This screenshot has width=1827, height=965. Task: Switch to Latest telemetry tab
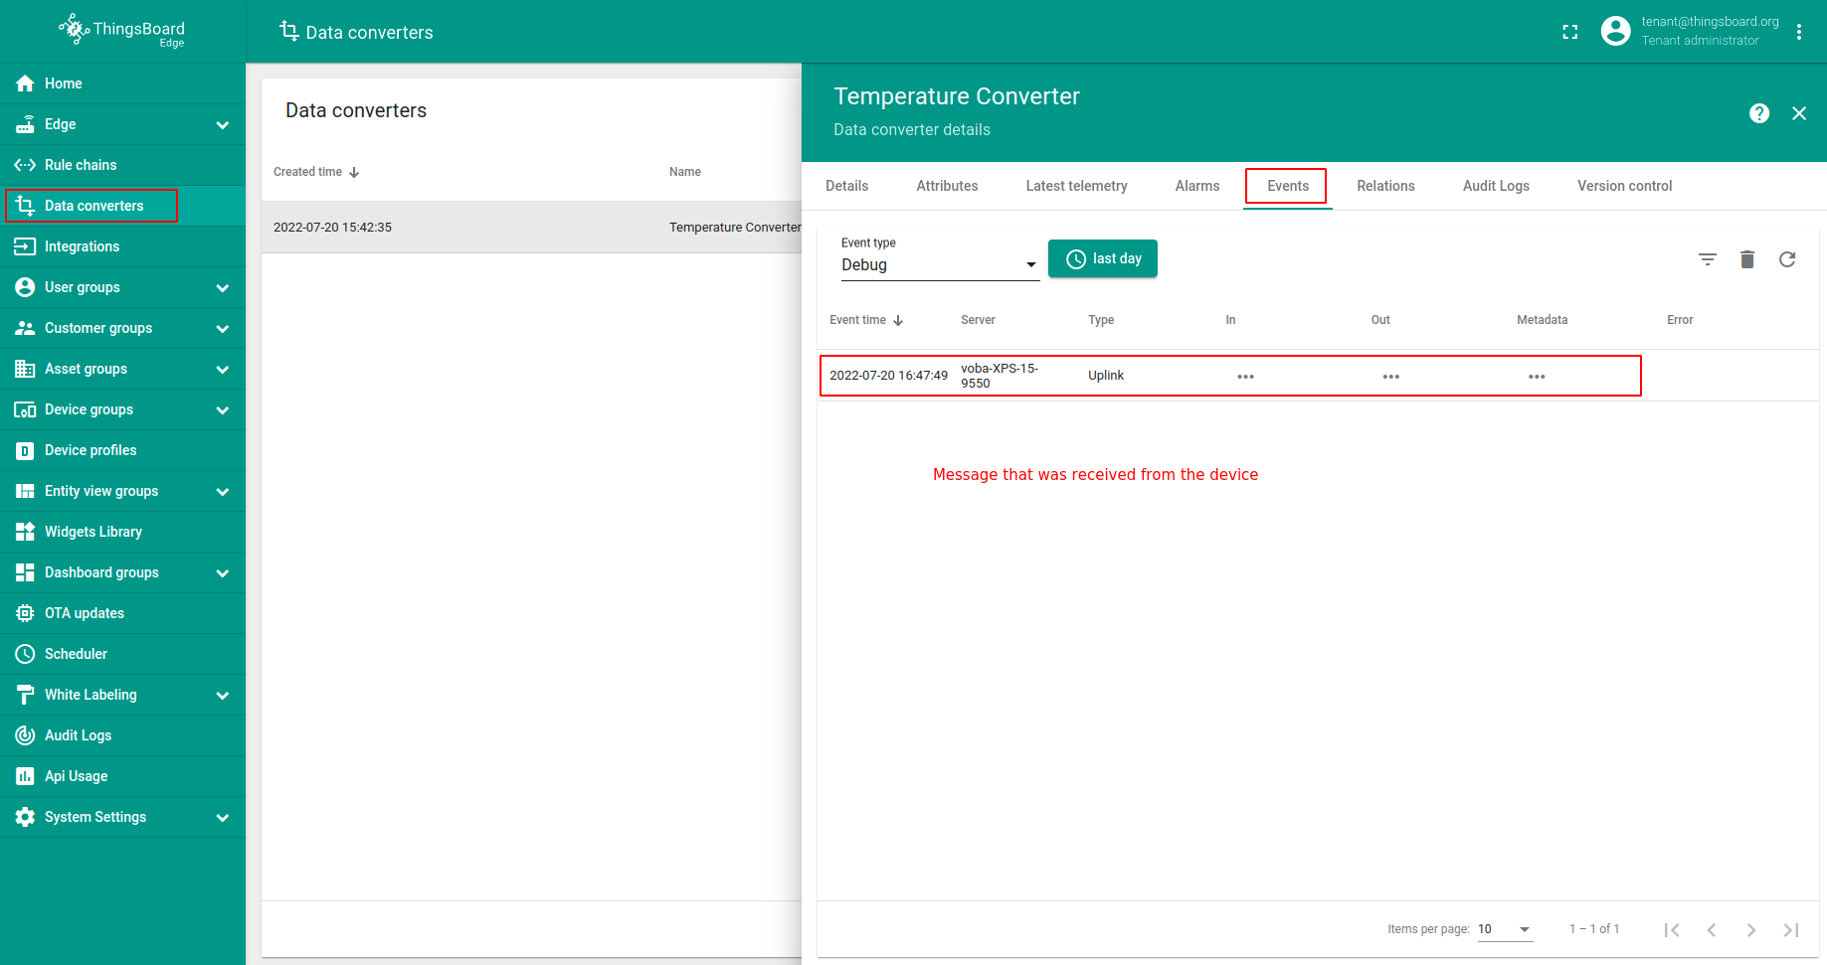[x=1077, y=186]
